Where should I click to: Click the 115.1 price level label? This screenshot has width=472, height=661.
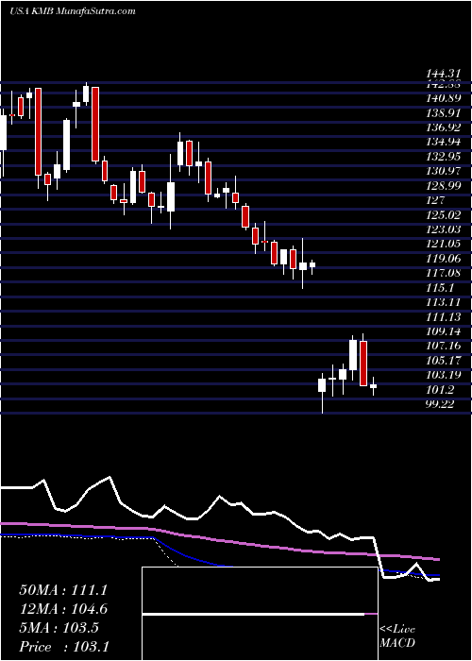click(x=441, y=287)
